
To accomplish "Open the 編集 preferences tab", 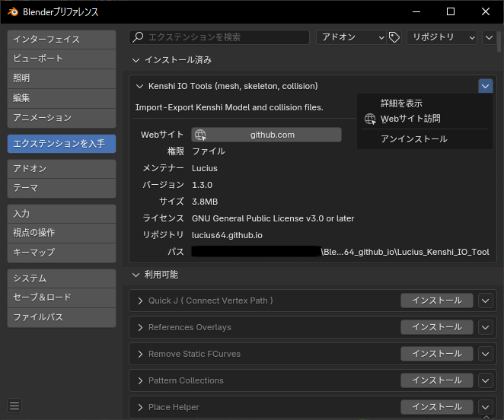I will tap(62, 98).
